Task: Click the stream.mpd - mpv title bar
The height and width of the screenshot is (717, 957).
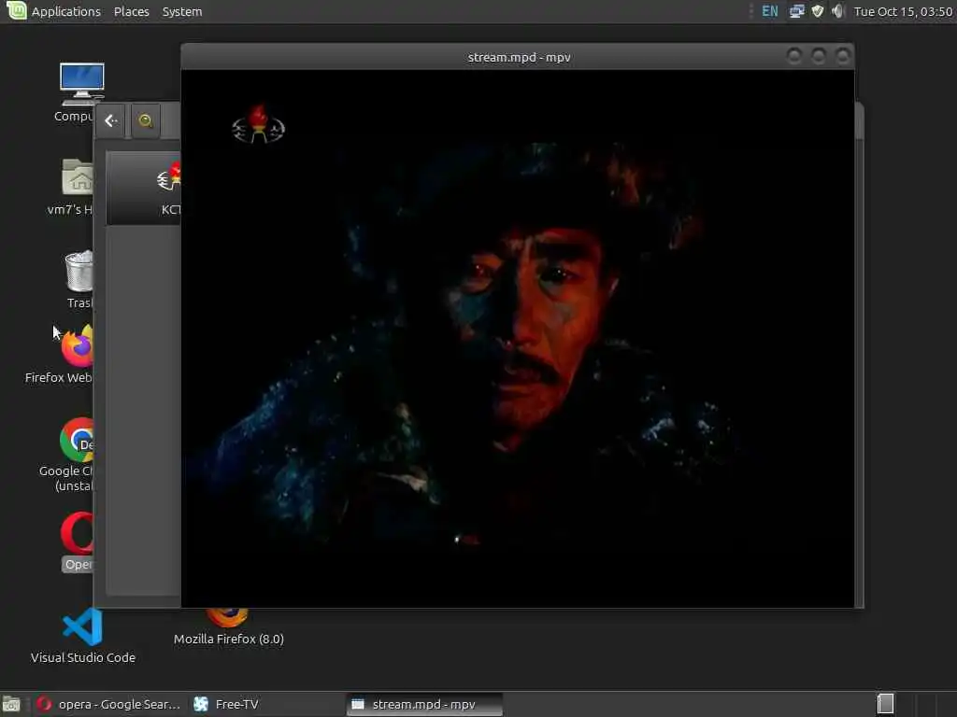Action: (519, 57)
